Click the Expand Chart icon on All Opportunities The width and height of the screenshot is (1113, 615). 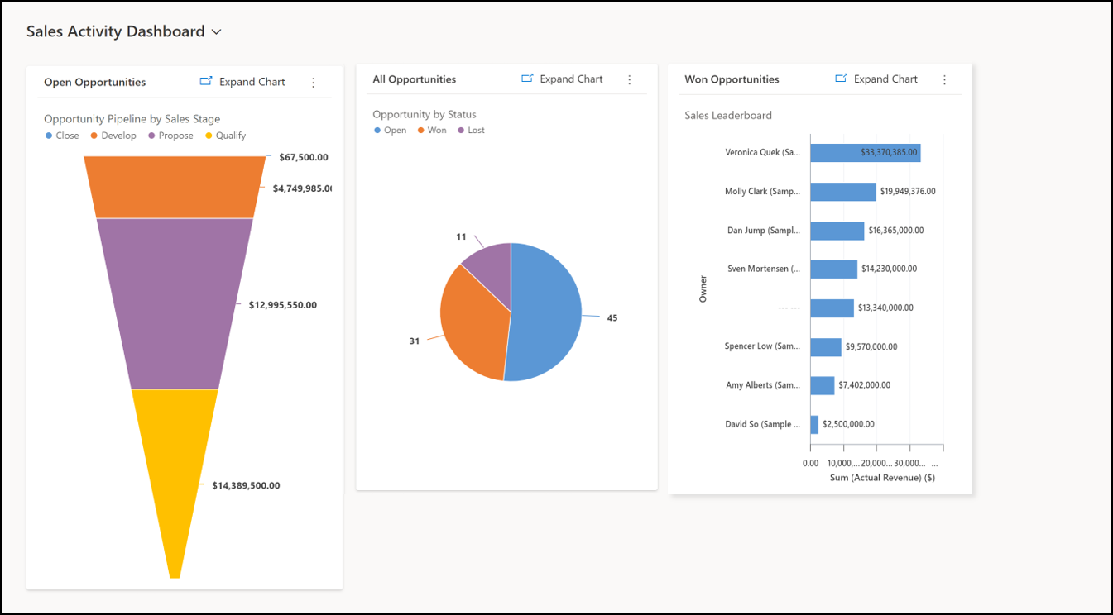tap(526, 79)
